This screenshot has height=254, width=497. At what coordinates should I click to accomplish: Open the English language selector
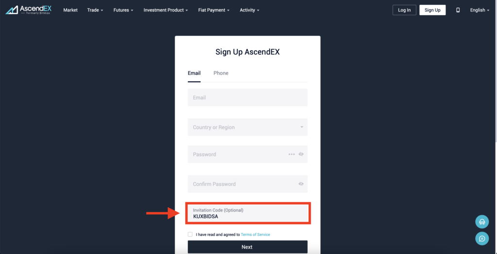[x=480, y=10]
